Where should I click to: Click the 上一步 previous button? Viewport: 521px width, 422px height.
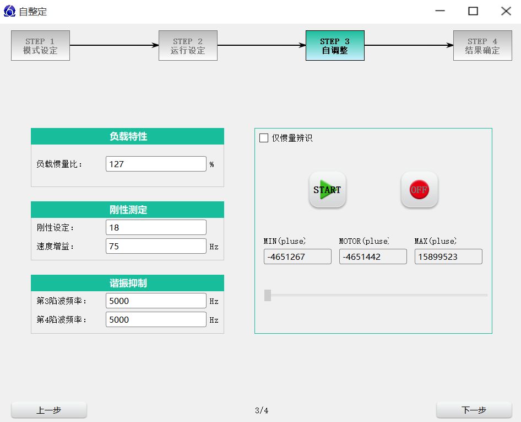click(x=49, y=410)
